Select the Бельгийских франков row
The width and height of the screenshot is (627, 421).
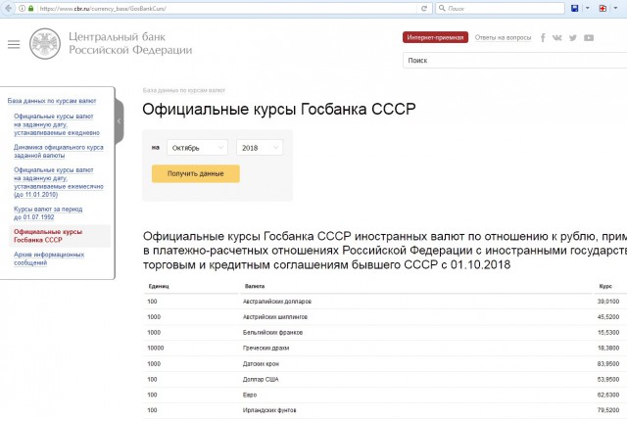point(385,332)
